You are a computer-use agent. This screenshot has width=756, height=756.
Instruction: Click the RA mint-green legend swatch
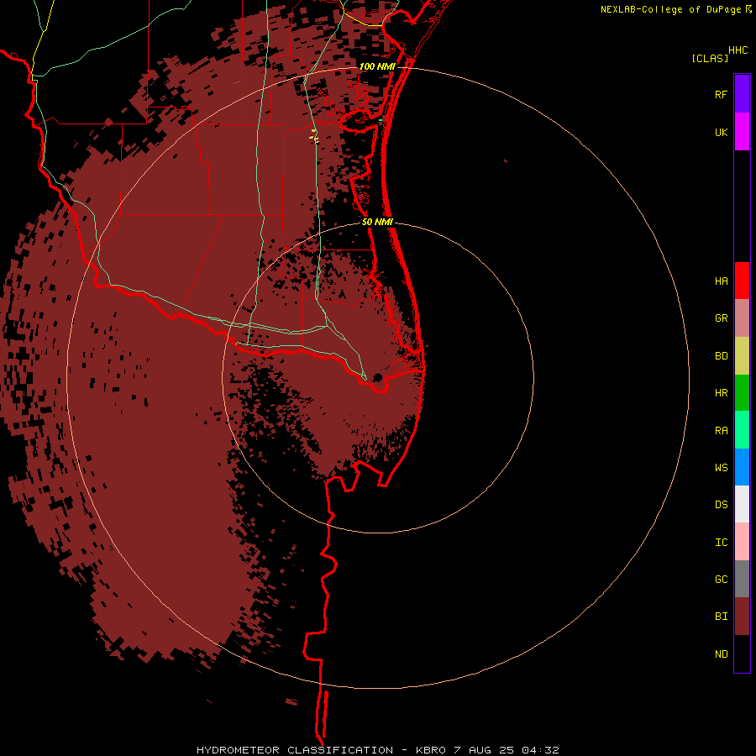742,430
